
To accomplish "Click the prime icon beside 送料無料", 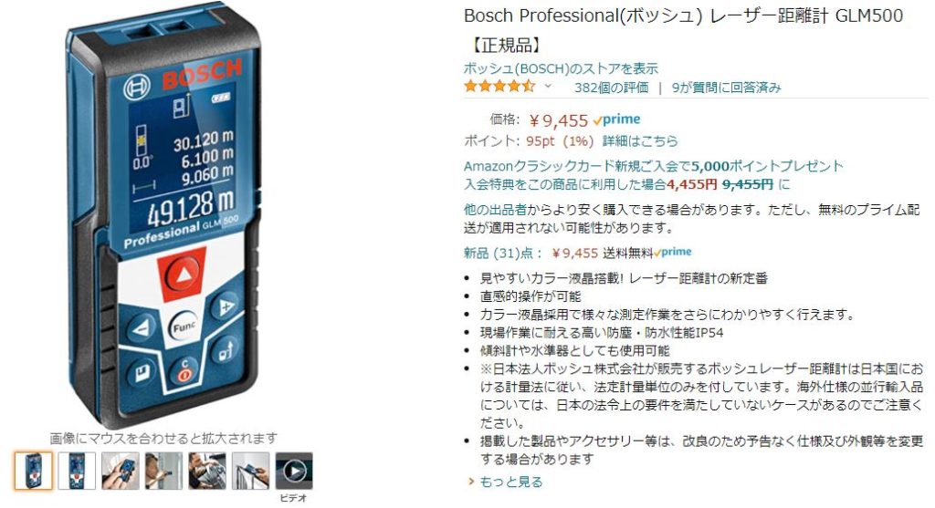I will tap(673, 253).
